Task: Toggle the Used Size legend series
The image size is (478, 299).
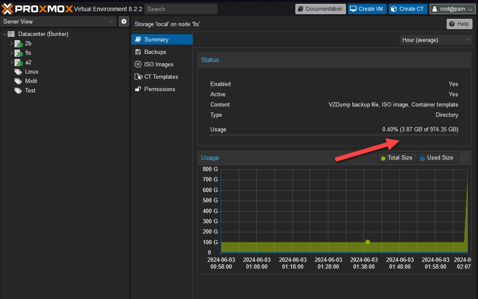Action: pos(436,158)
